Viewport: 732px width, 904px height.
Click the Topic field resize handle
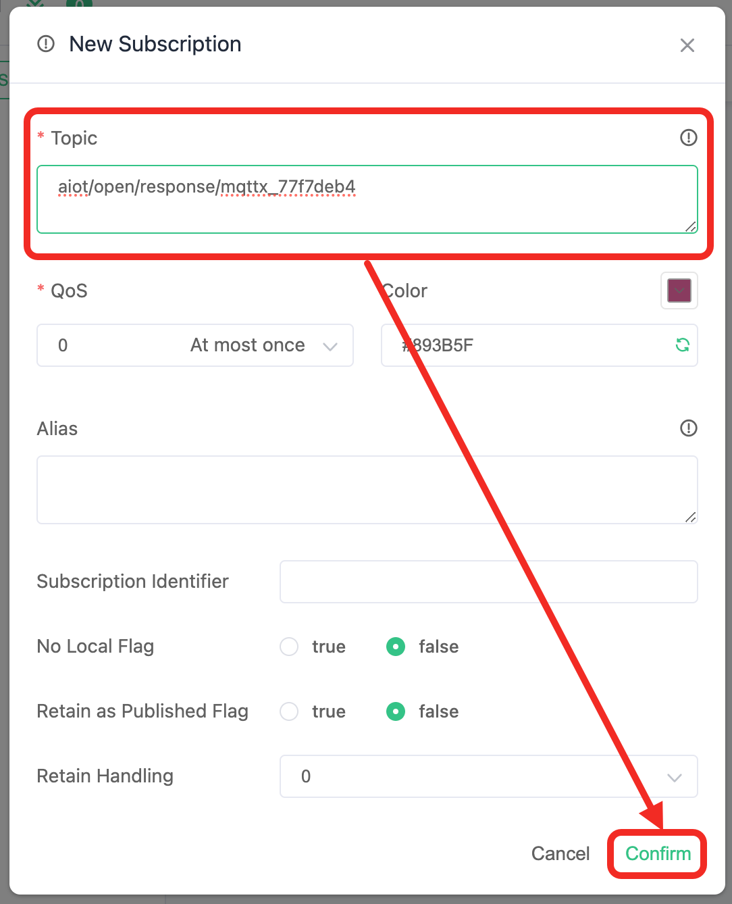point(691,226)
